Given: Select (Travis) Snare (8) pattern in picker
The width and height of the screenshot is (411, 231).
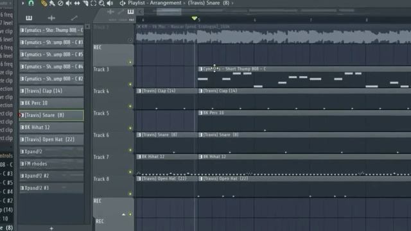Looking at the screenshot, I should pos(51,116).
